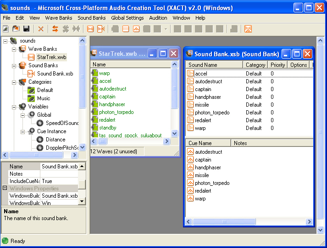This screenshot has height=248, width=327.
Task: Click the empty Notes property value field
Action: [x=59, y=174]
